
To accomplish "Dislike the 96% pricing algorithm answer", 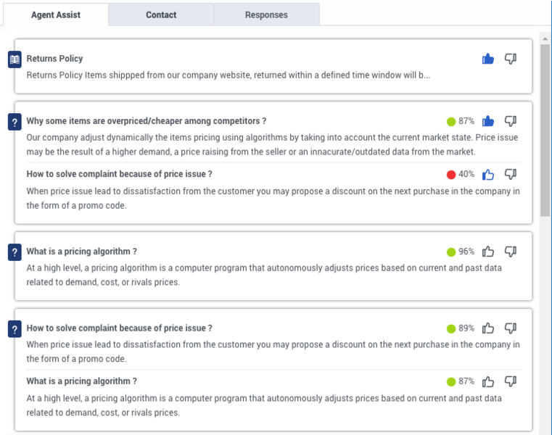I will (511, 252).
